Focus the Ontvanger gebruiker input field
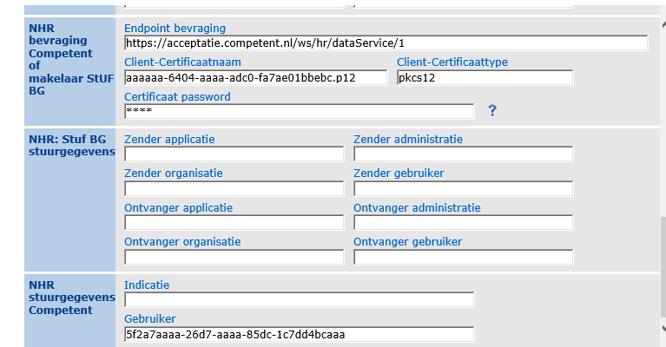 pos(464,257)
